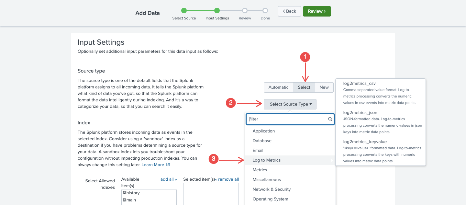
Task: Select the history index item
Action: 133,193
